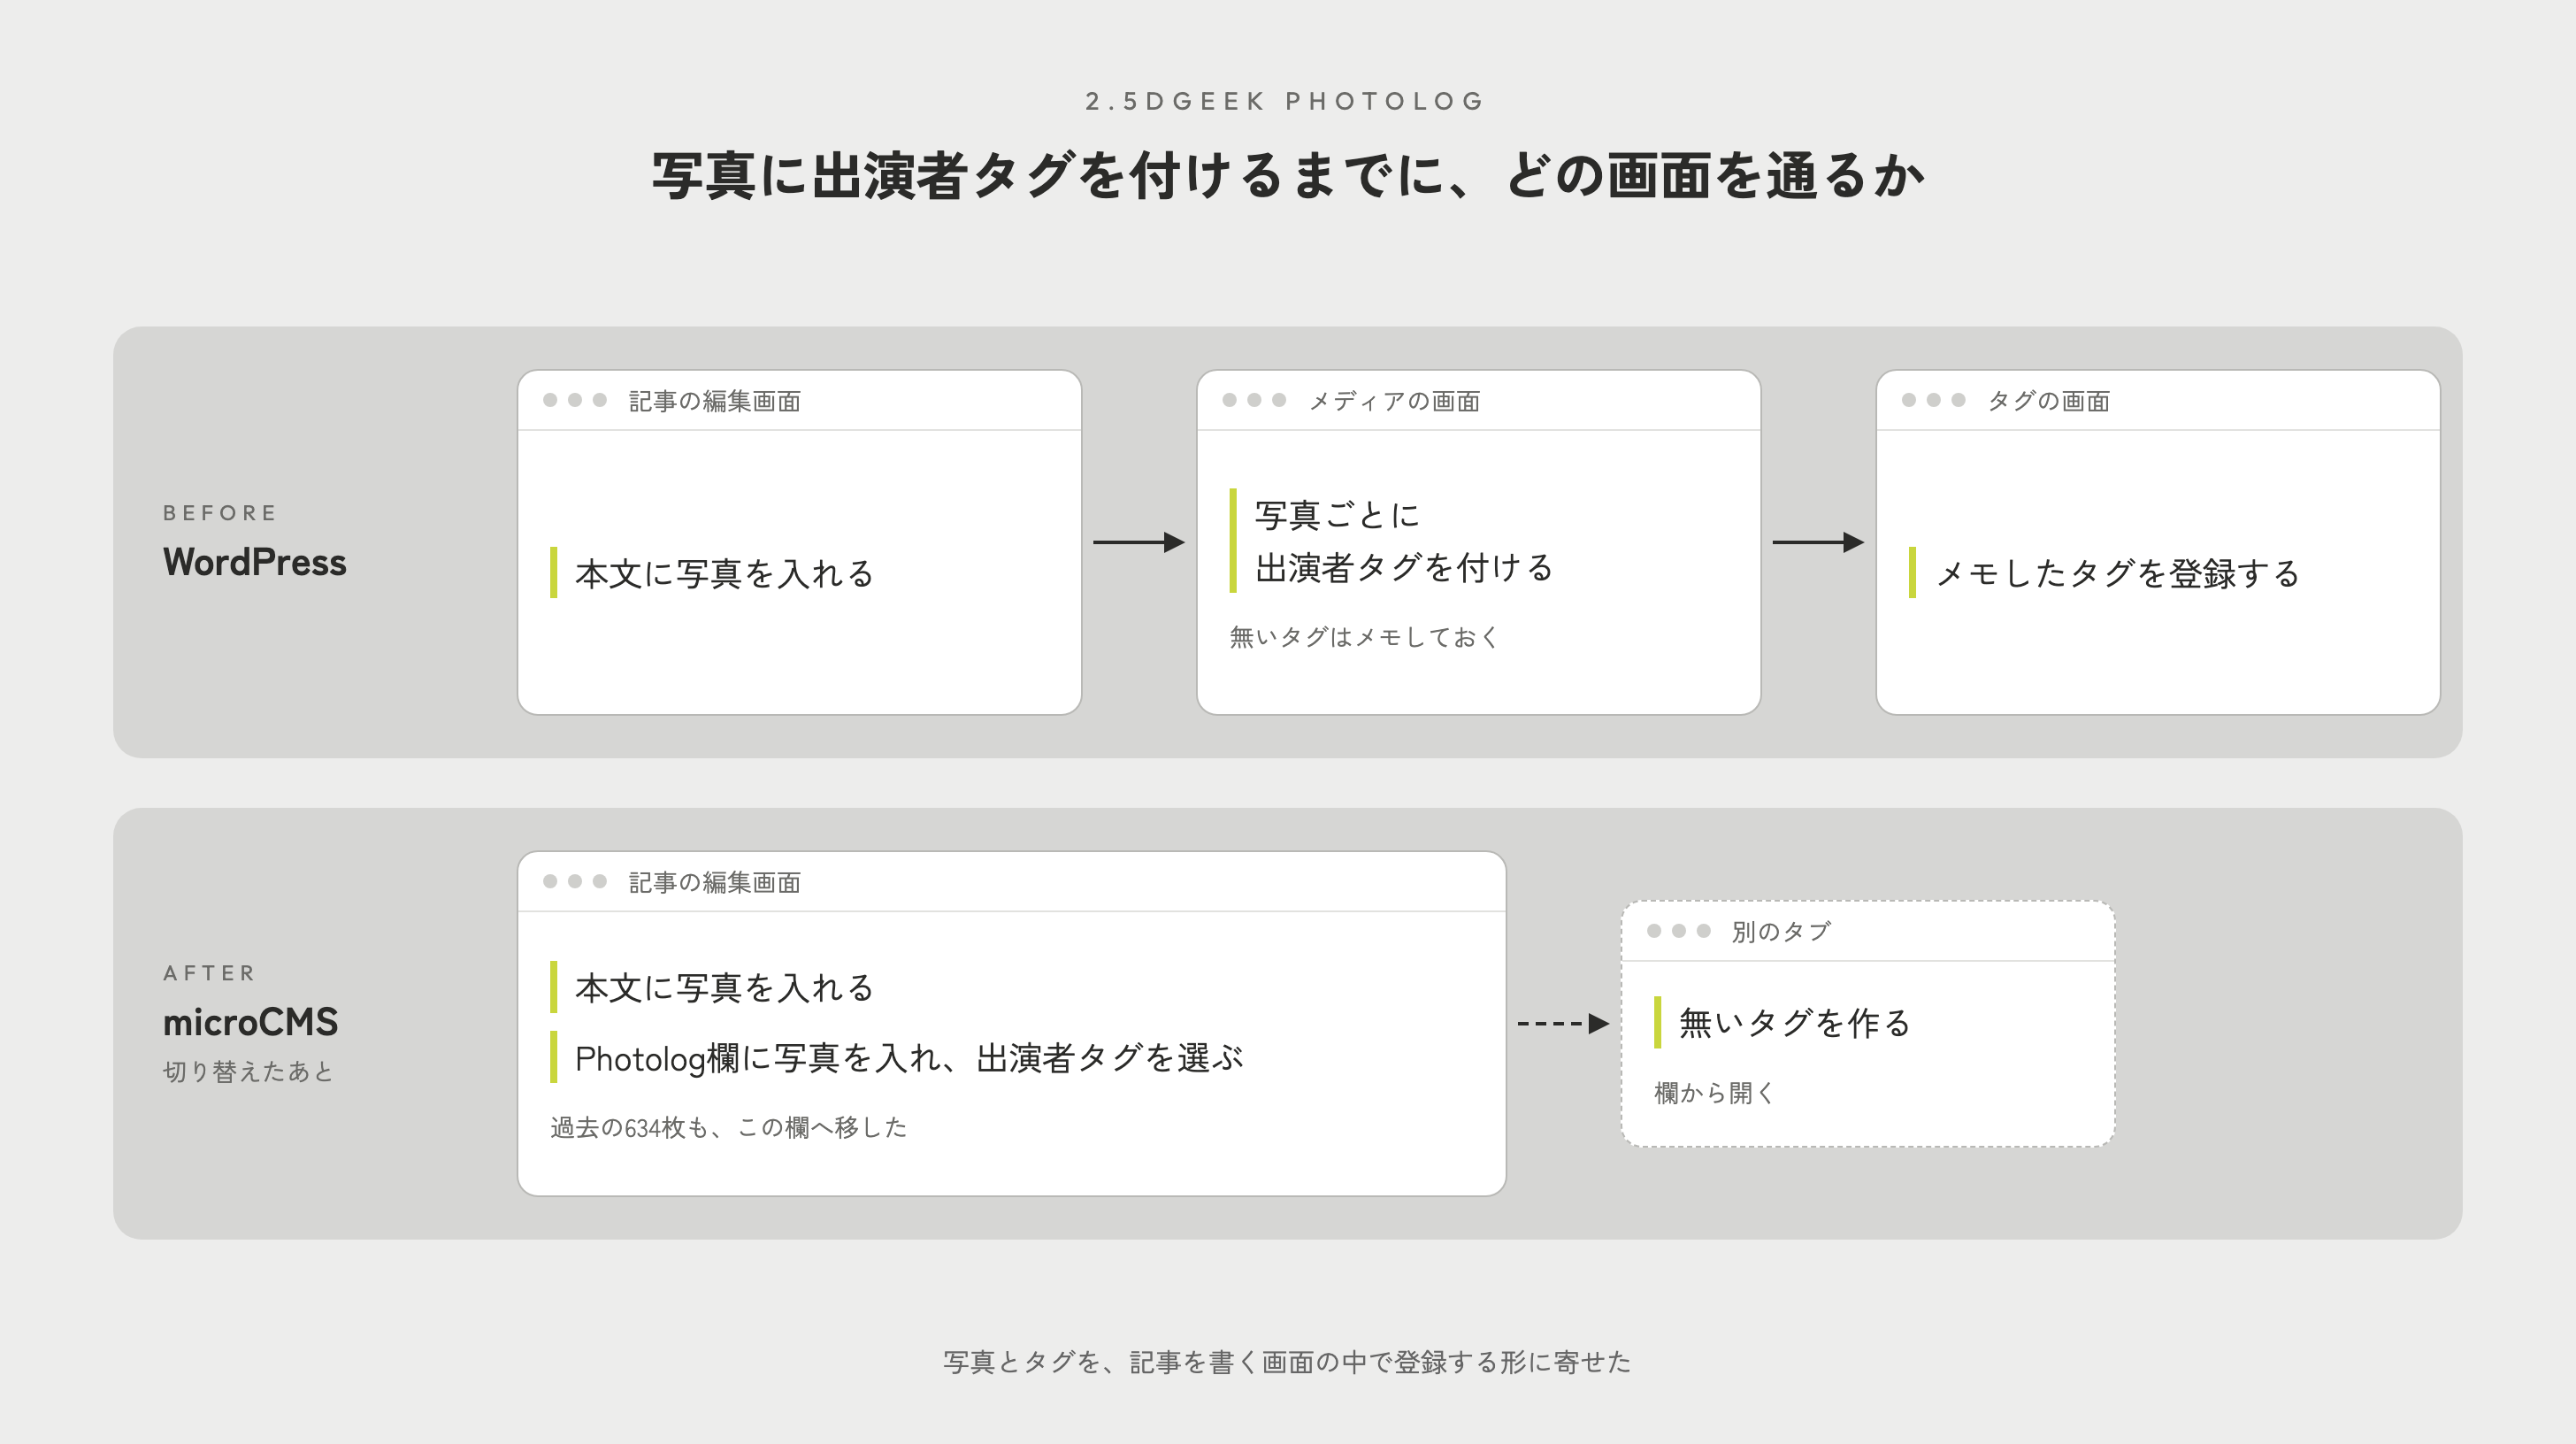This screenshot has height=1444, width=2576.
Task: Click the "別のタブ" window title
Action: tap(1781, 931)
